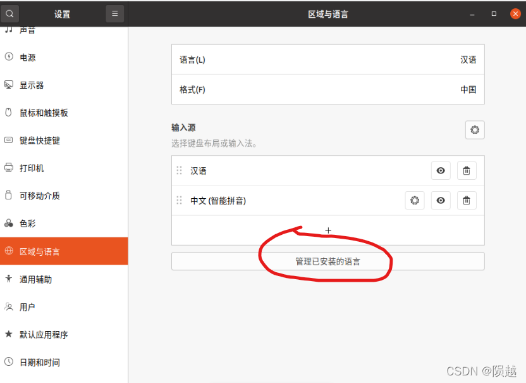Open the hamburger menu in Settings header

coord(114,14)
